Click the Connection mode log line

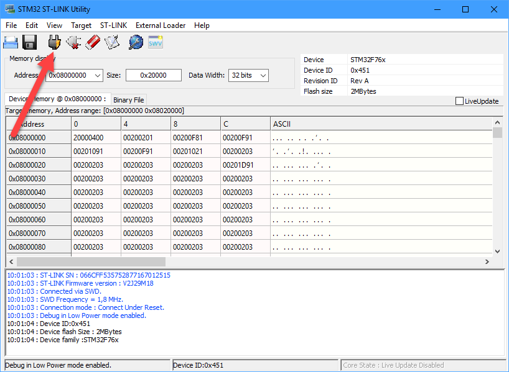pos(86,307)
